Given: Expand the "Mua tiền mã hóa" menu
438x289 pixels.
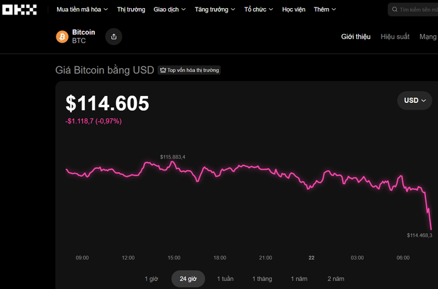Looking at the screenshot, I should click(x=82, y=9).
